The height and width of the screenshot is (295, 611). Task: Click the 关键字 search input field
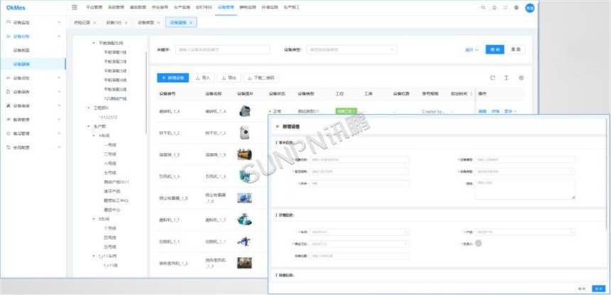tap(222, 50)
